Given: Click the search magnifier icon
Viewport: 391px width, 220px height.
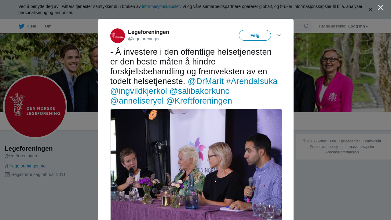Looking at the screenshot, I should 306,26.
